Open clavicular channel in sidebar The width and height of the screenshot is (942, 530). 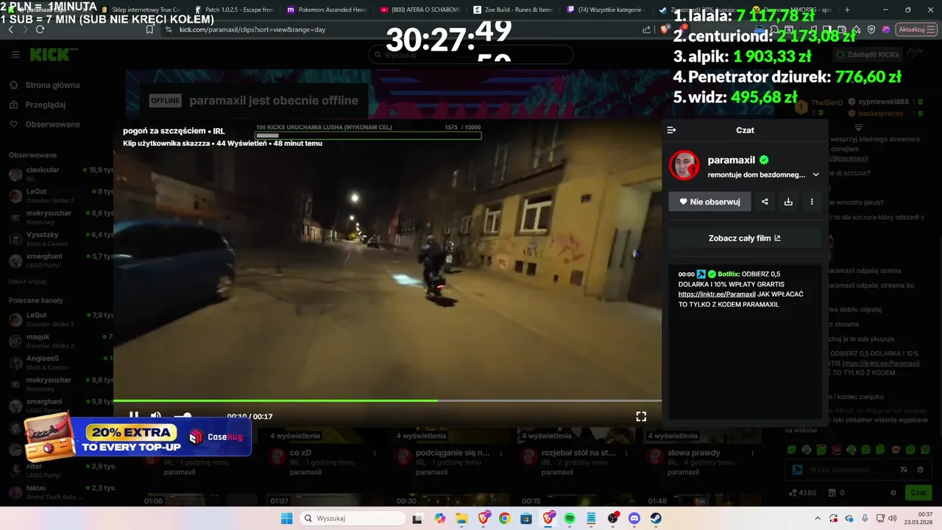tap(59, 174)
